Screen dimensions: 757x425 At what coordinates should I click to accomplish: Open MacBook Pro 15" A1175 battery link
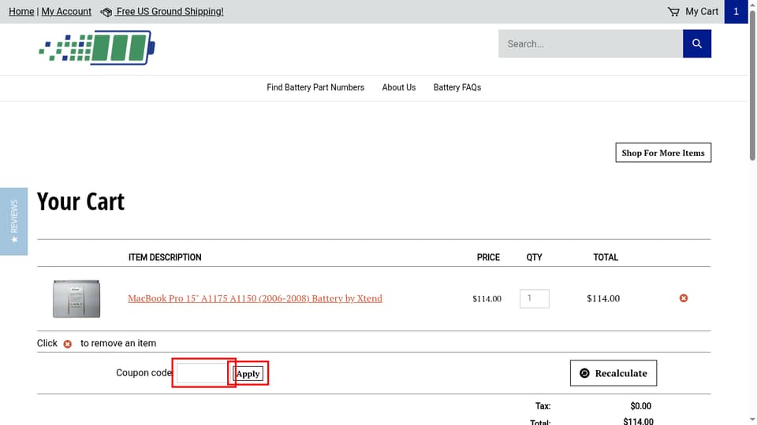point(255,298)
